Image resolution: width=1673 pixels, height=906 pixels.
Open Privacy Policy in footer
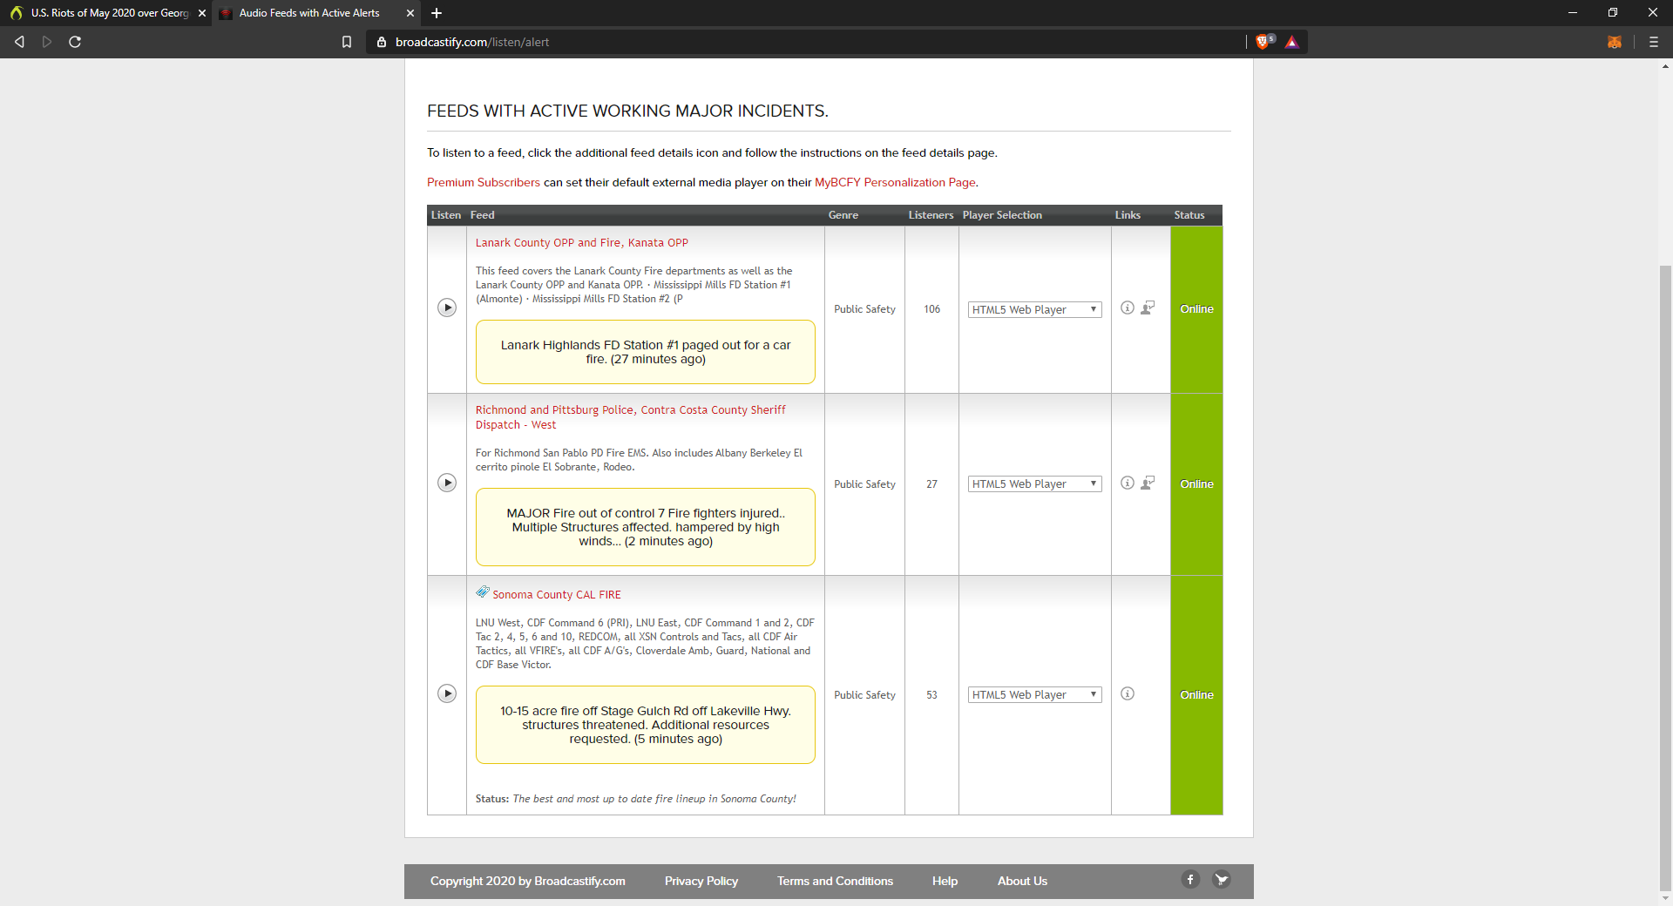pyautogui.click(x=701, y=881)
